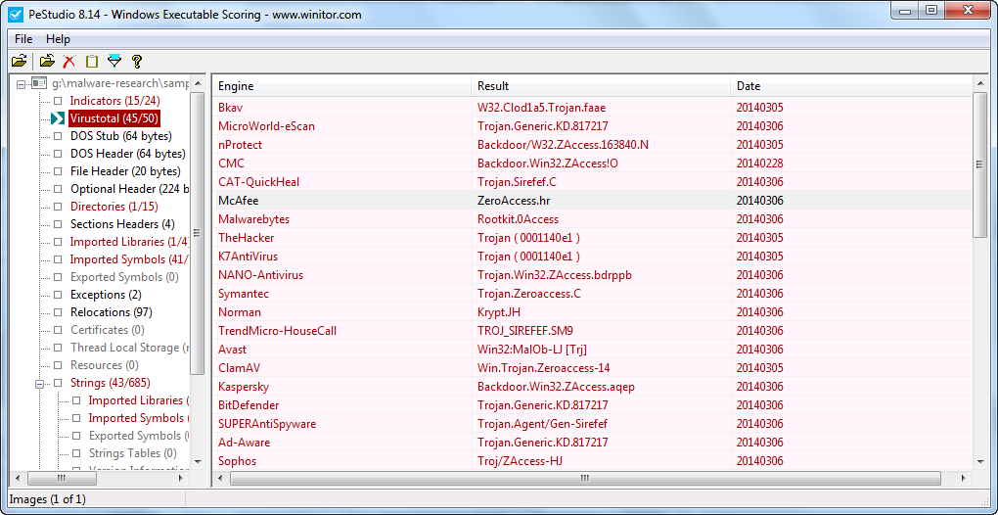Click the Troj/ZAccess-HJ result cell
The height and width of the screenshot is (515, 998).
520,461
